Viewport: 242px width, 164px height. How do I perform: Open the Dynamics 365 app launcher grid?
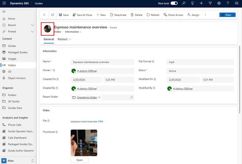point(4,3)
